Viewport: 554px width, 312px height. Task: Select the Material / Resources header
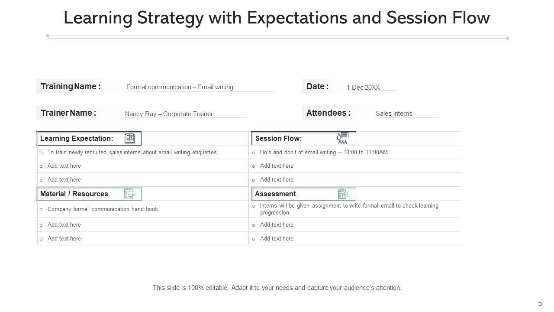[74, 194]
